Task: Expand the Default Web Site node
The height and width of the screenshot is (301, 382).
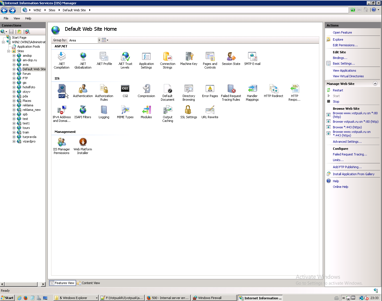Action: tap(14, 69)
